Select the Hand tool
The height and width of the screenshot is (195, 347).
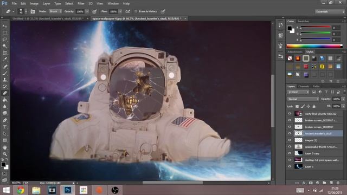pyautogui.click(x=5, y=147)
